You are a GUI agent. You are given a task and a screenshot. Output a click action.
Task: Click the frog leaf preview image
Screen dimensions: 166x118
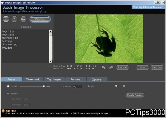point(109,39)
